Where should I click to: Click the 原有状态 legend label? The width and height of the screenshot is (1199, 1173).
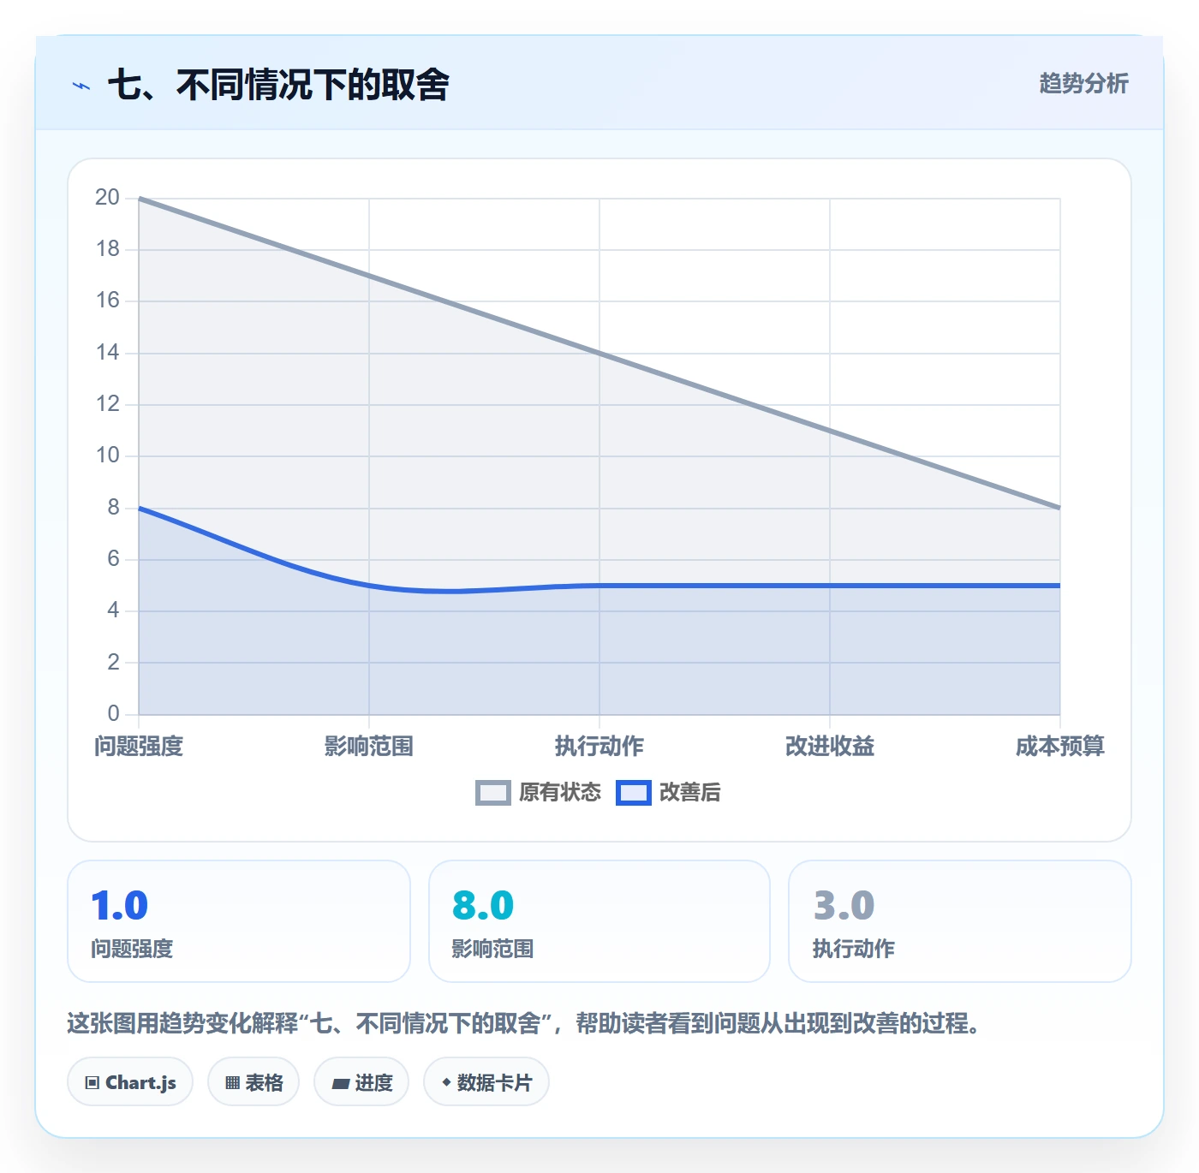[560, 793]
